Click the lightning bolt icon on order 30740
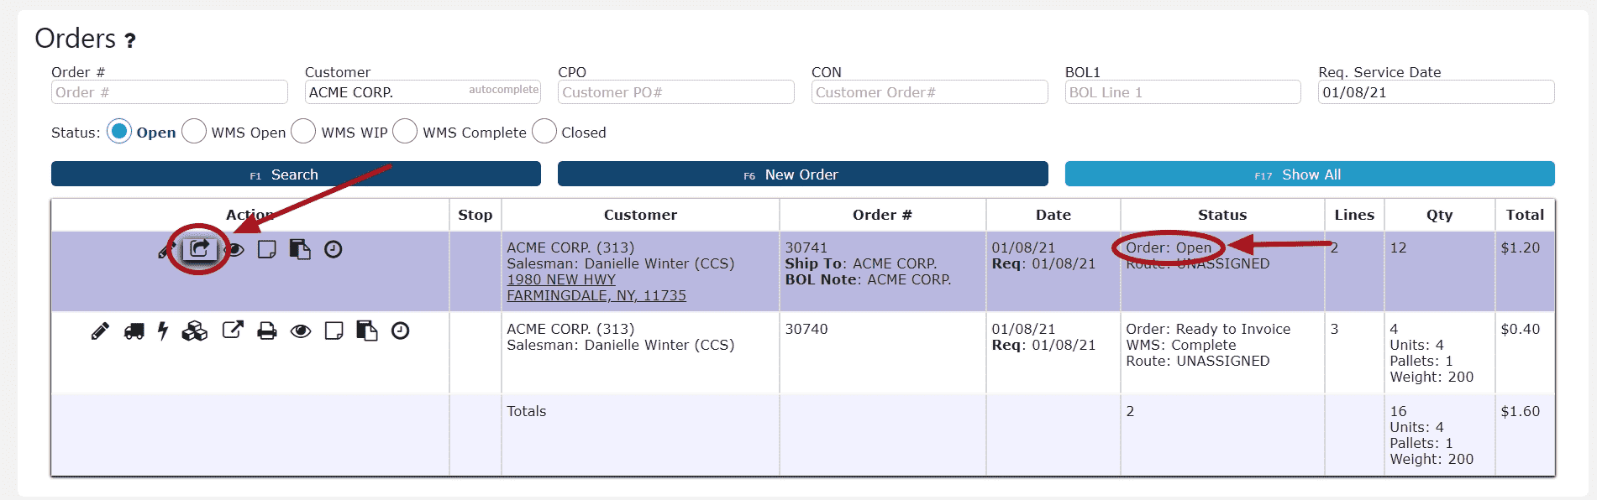This screenshot has width=1597, height=500. click(163, 331)
